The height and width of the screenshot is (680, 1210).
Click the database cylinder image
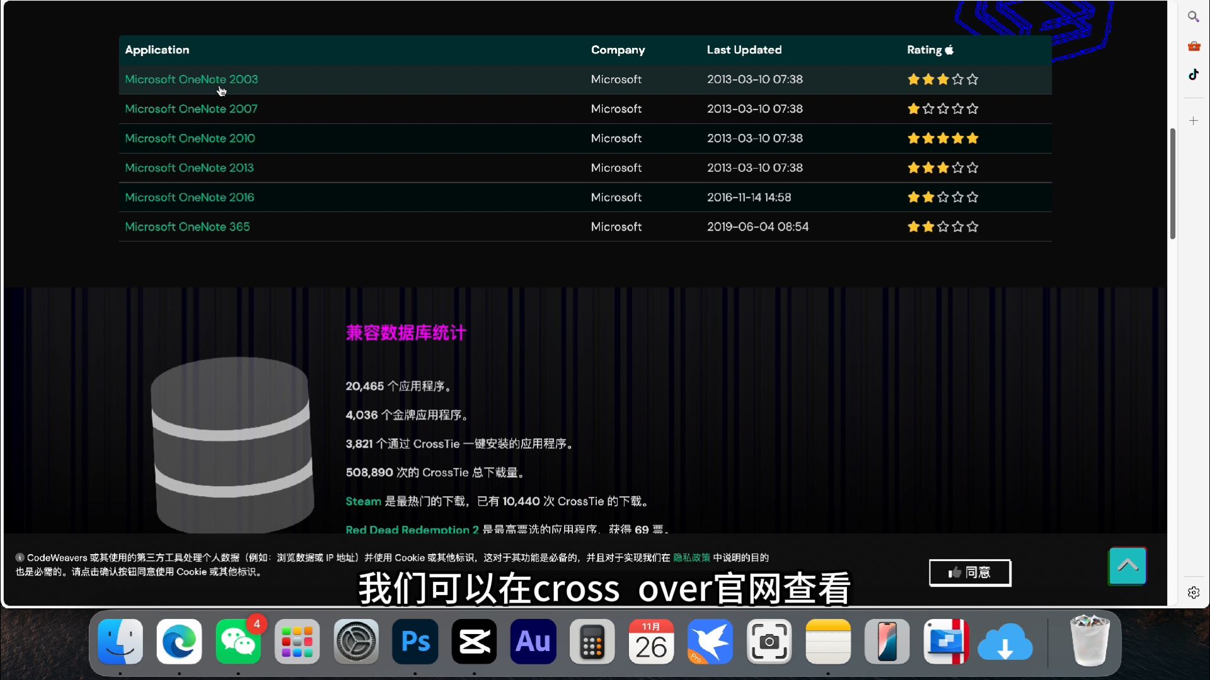(232, 445)
